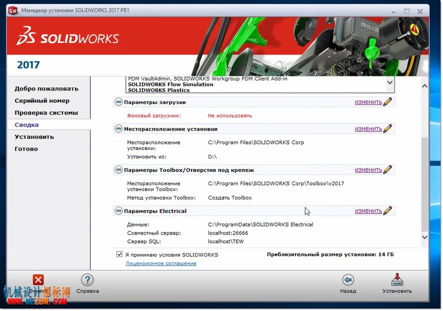Screen dimensions: 443x311
Task: Click pencil icon in Параметры Electrical row
Action: pos(388,210)
